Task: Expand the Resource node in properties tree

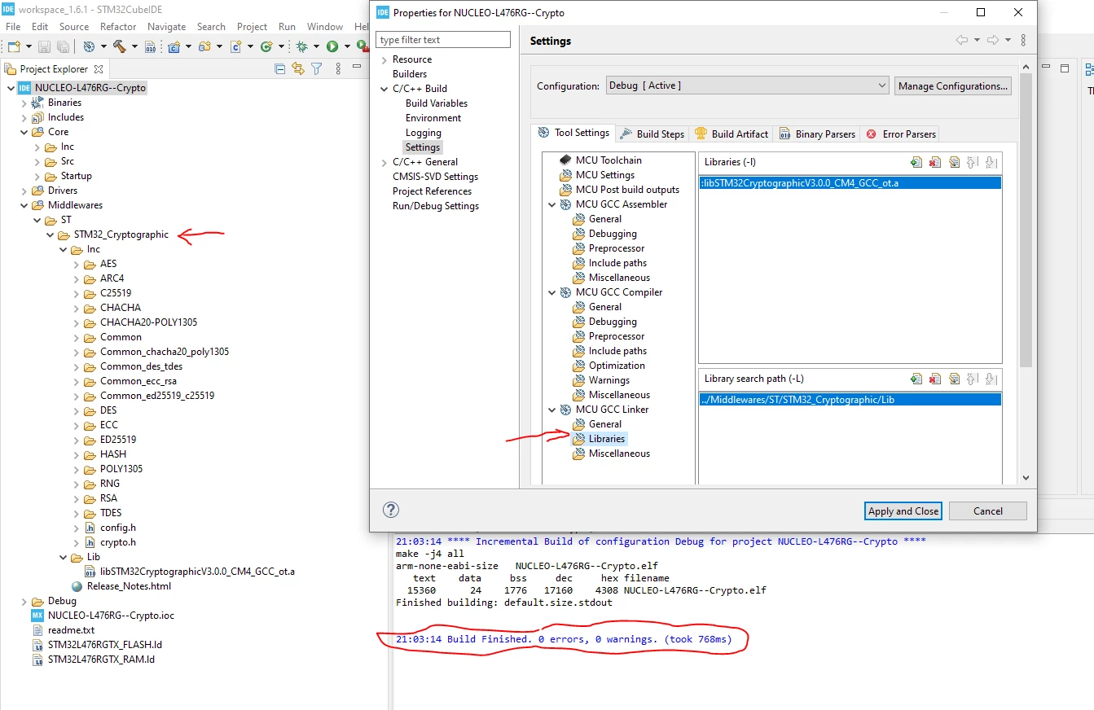Action: point(384,59)
